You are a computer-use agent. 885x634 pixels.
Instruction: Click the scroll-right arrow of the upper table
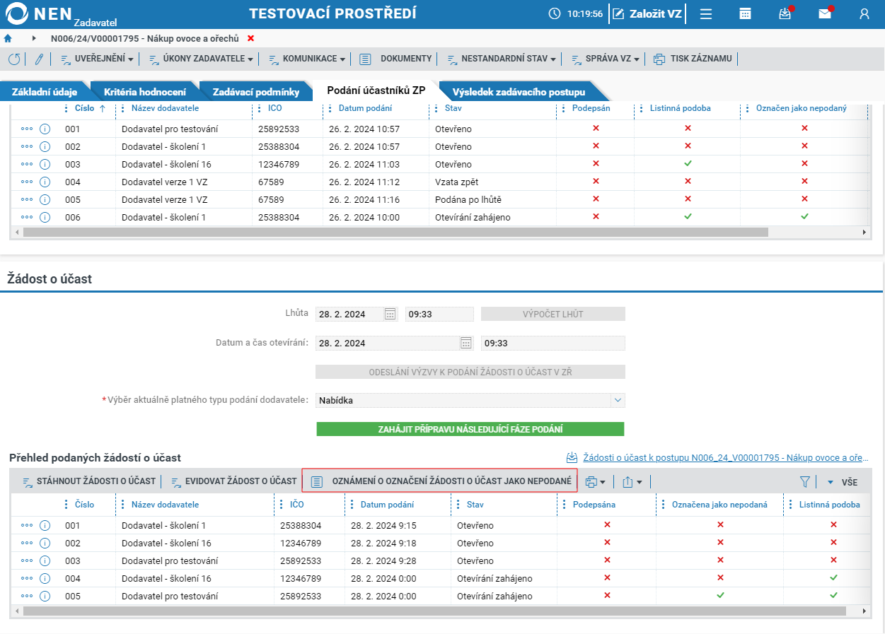click(864, 232)
